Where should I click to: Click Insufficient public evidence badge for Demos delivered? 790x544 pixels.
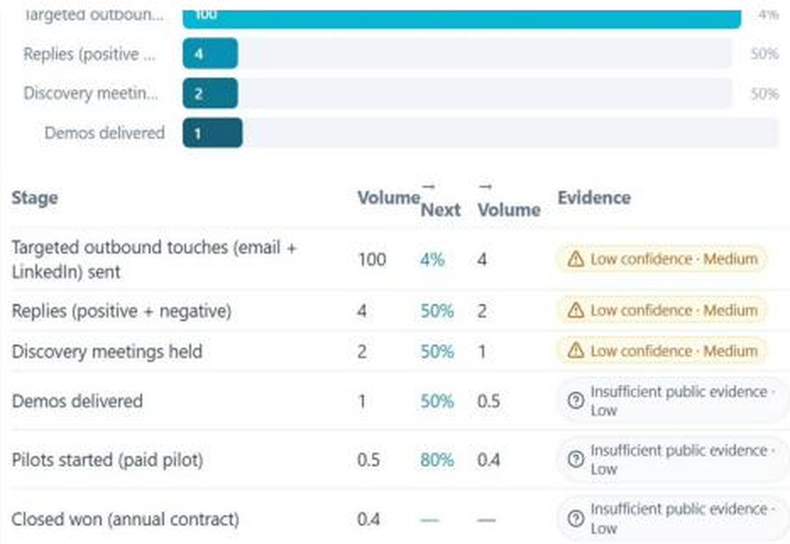(673, 400)
